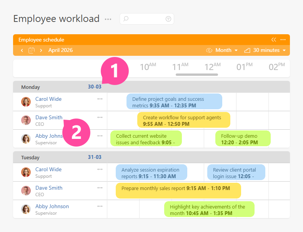Open Carol Wide profile link under Tuesday
Screen dimensions: 303x232
[48, 169]
